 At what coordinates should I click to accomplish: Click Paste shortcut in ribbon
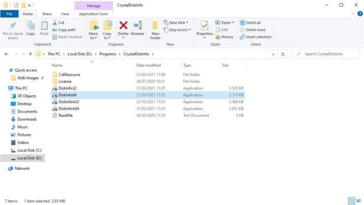tap(67, 37)
